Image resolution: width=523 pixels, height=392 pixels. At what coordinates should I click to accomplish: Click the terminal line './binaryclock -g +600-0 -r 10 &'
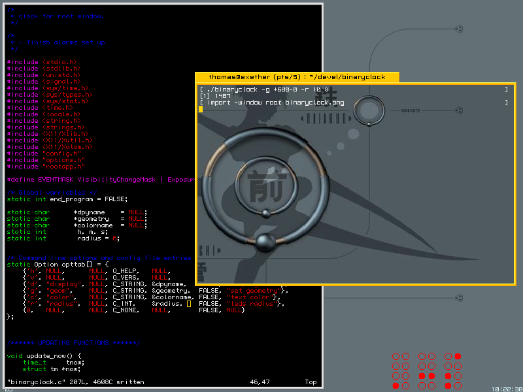pyautogui.click(x=264, y=90)
